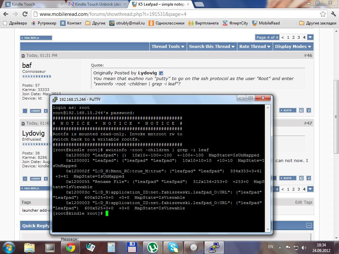Collapse the Quick Reply panel
This screenshot has height=254, width=339.
(x=309, y=226)
